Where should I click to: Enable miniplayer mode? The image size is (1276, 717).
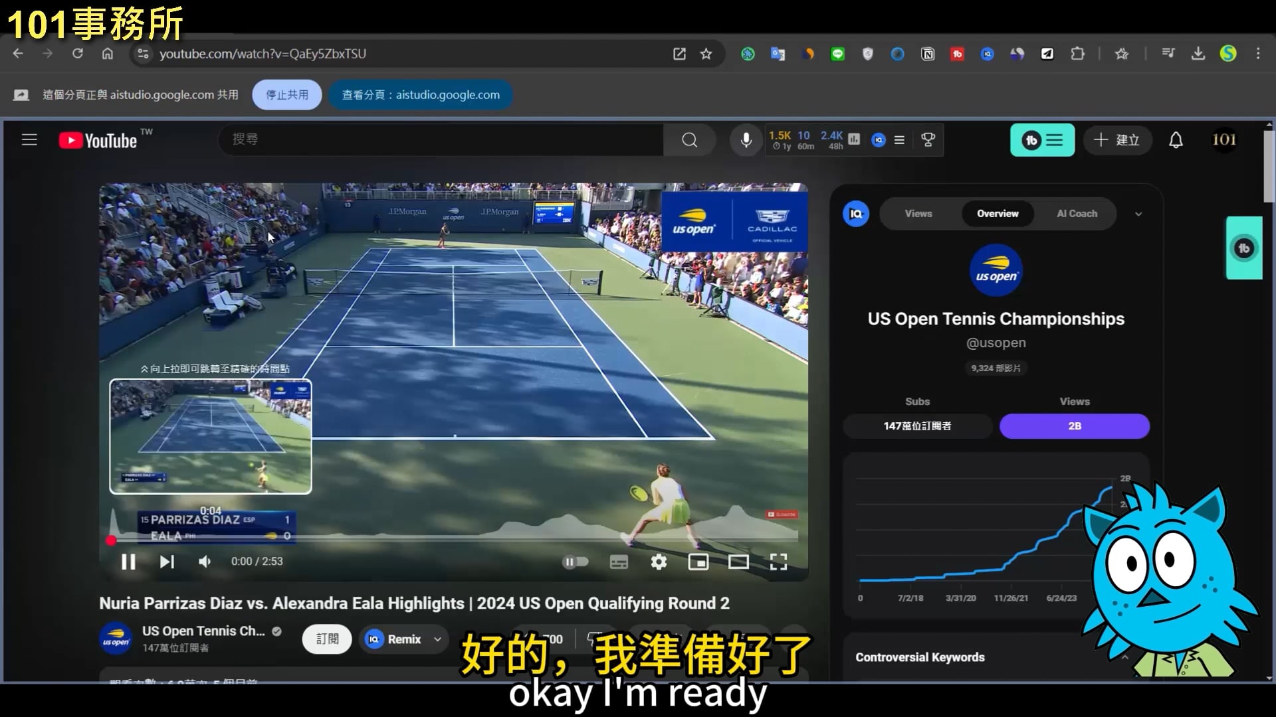tap(698, 562)
